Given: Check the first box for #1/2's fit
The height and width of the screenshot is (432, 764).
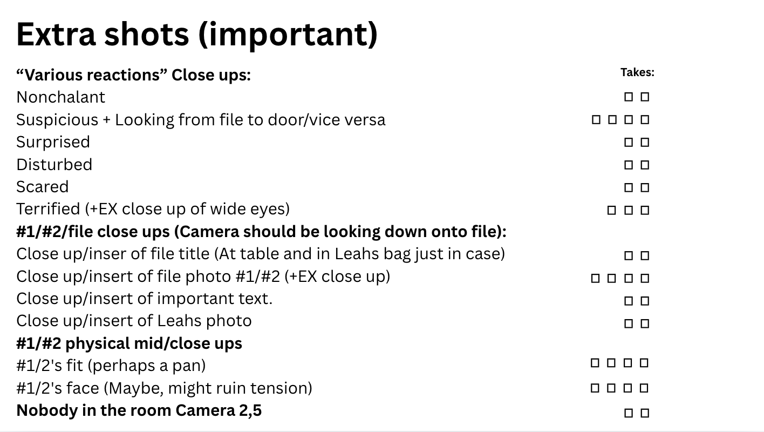Looking at the screenshot, I should tap(595, 363).
